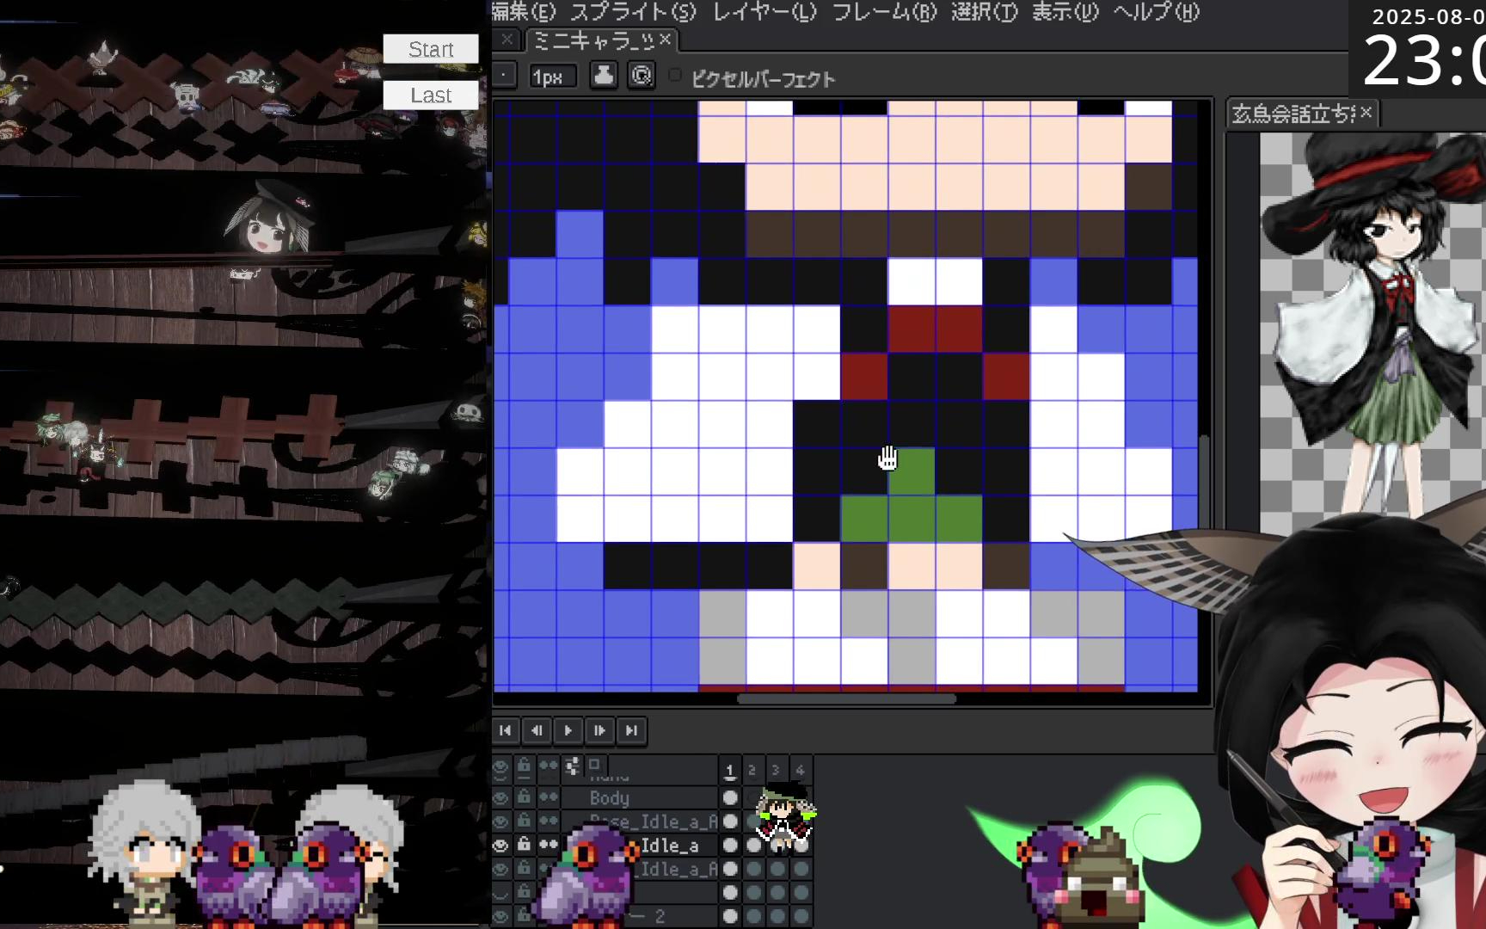Screen dimensions: 1486x929
Task: Open the ヘルプ(H) menu
Action: point(1157,12)
